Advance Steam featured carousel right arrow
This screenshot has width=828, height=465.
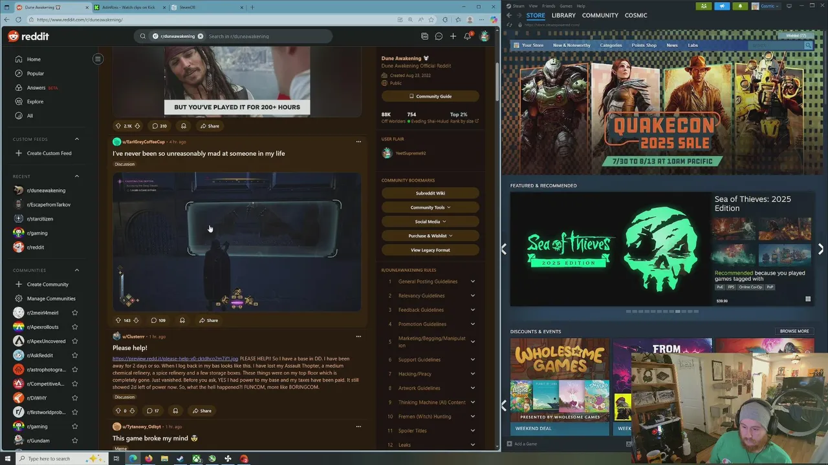[x=821, y=249]
